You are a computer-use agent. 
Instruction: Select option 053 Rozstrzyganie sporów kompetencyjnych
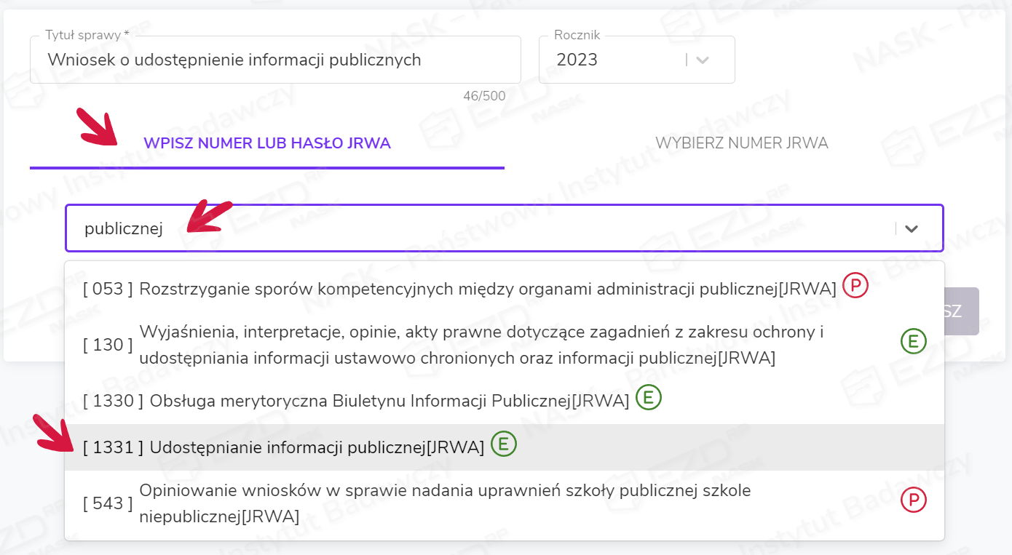pos(459,290)
